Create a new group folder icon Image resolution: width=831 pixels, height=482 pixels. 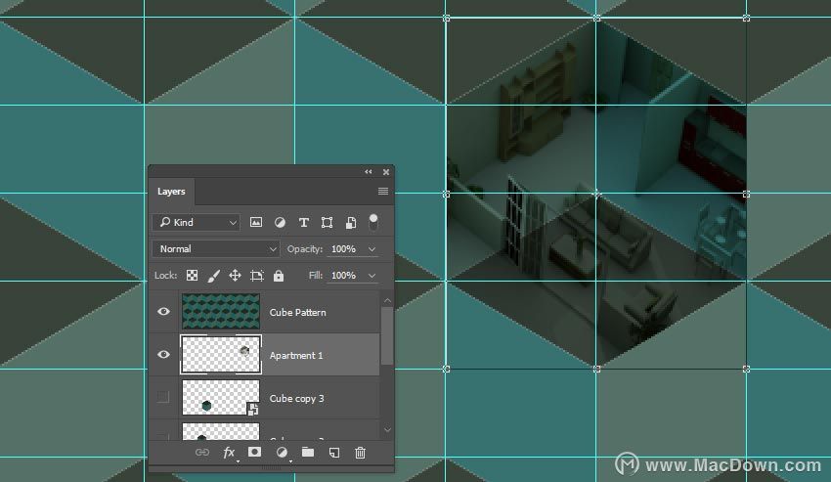click(308, 452)
